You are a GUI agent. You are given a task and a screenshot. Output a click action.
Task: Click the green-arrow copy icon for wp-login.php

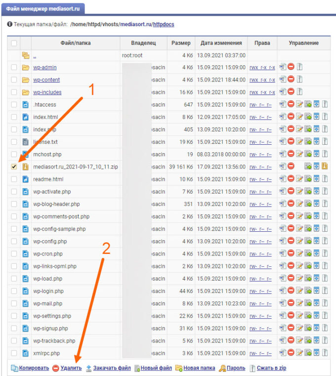pyautogui.click(x=308, y=291)
